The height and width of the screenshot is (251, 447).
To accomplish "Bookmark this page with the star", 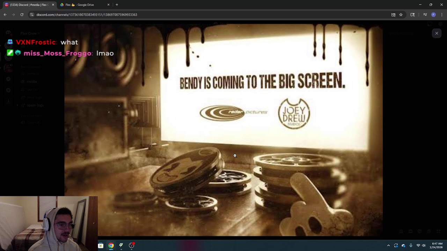I will (401, 15).
